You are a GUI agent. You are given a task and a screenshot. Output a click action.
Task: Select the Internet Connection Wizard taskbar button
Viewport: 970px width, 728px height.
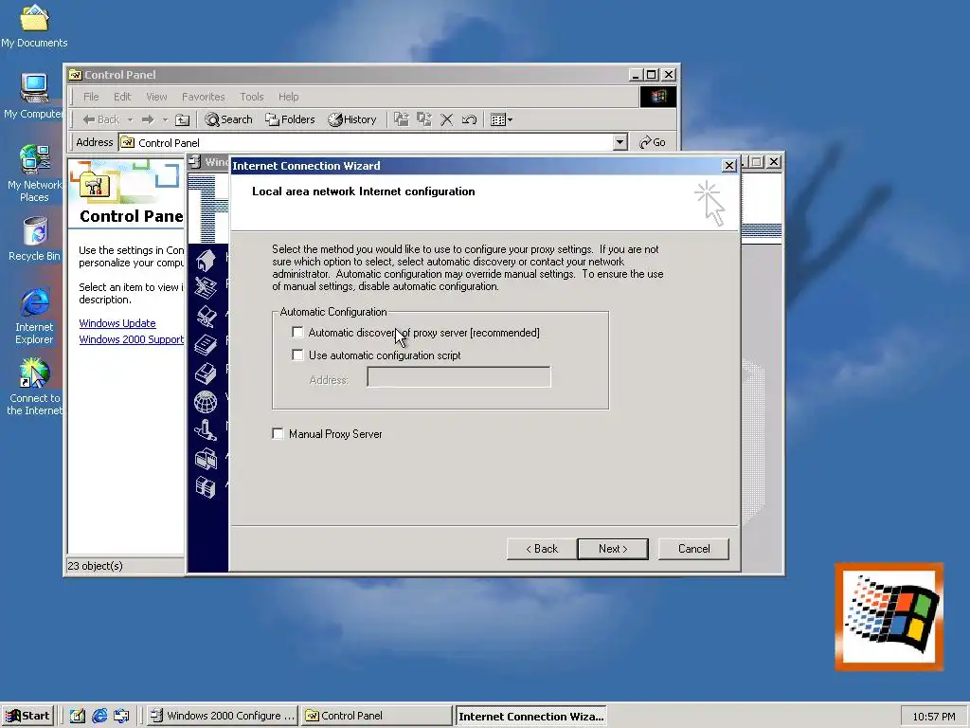click(530, 717)
